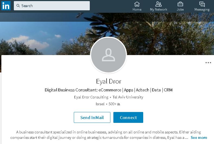Click the olive tree cover photo
This screenshot has width=214, height=144.
pyautogui.click(x=163, y=35)
